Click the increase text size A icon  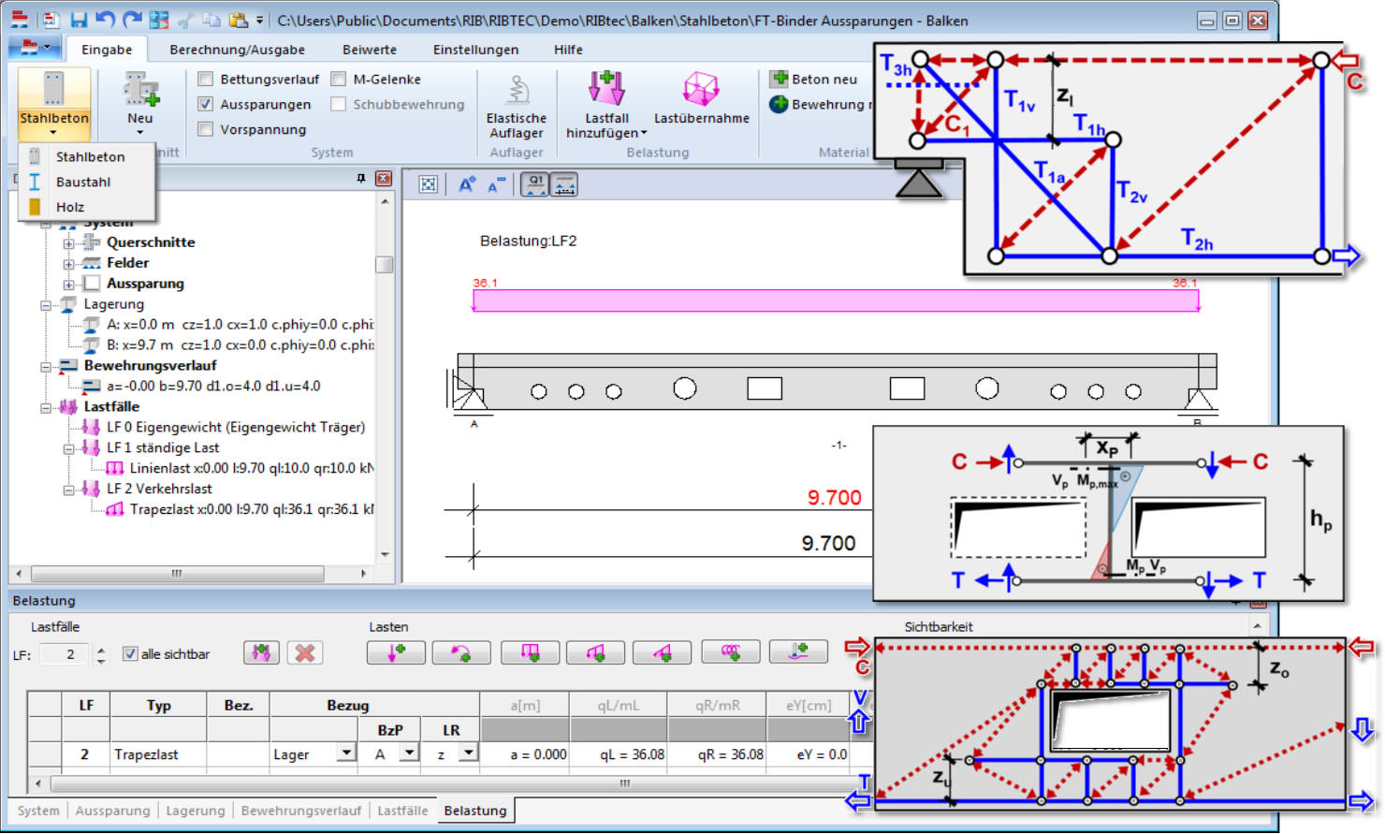[466, 184]
